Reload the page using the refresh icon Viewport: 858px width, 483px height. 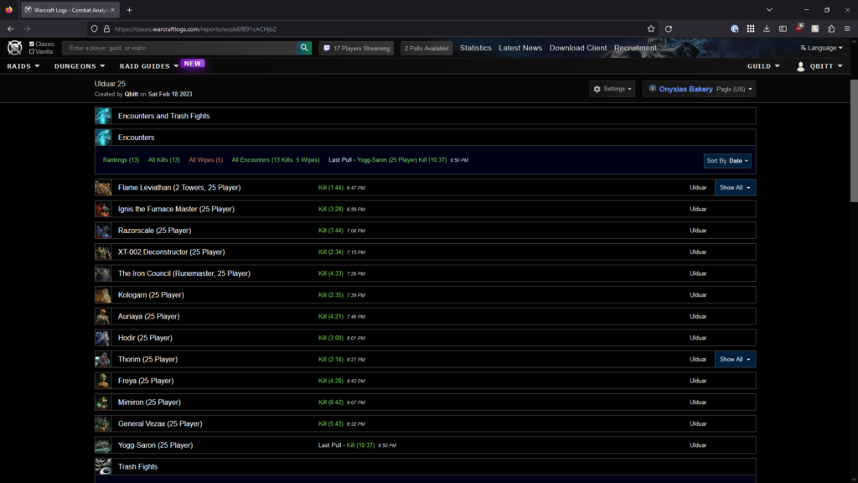[669, 29]
